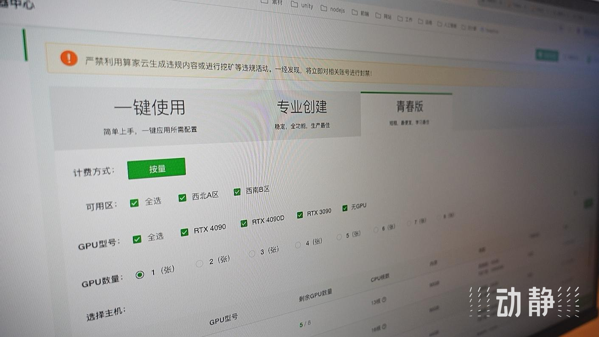The height and width of the screenshot is (337, 599).
Task: Uncheck the RTX 4090D checkbox
Action: coord(244,223)
